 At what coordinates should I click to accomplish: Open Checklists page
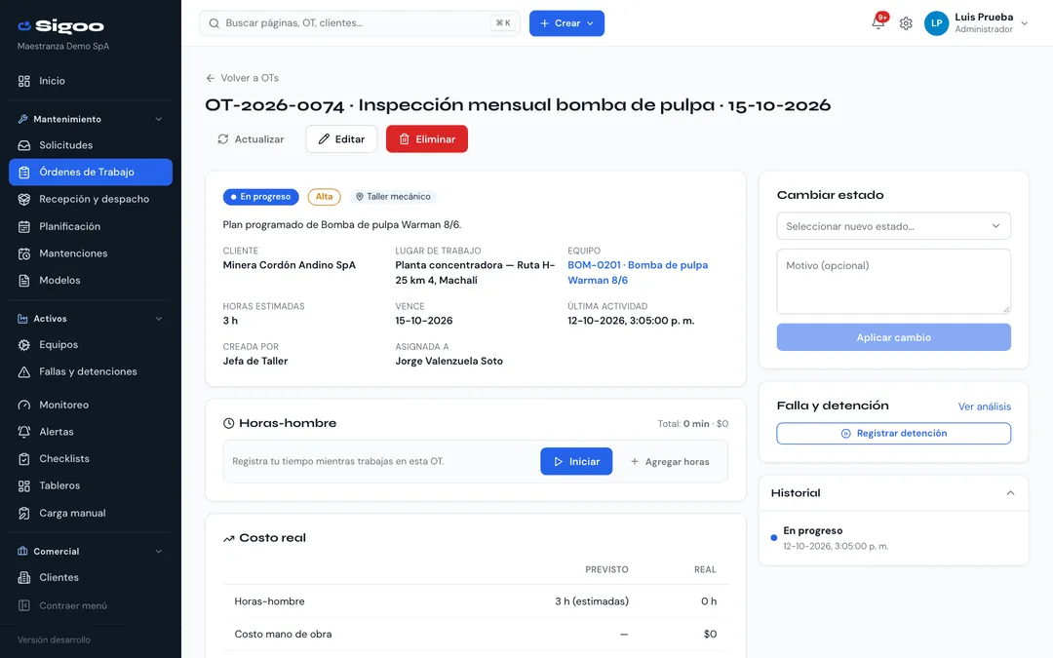point(91,458)
